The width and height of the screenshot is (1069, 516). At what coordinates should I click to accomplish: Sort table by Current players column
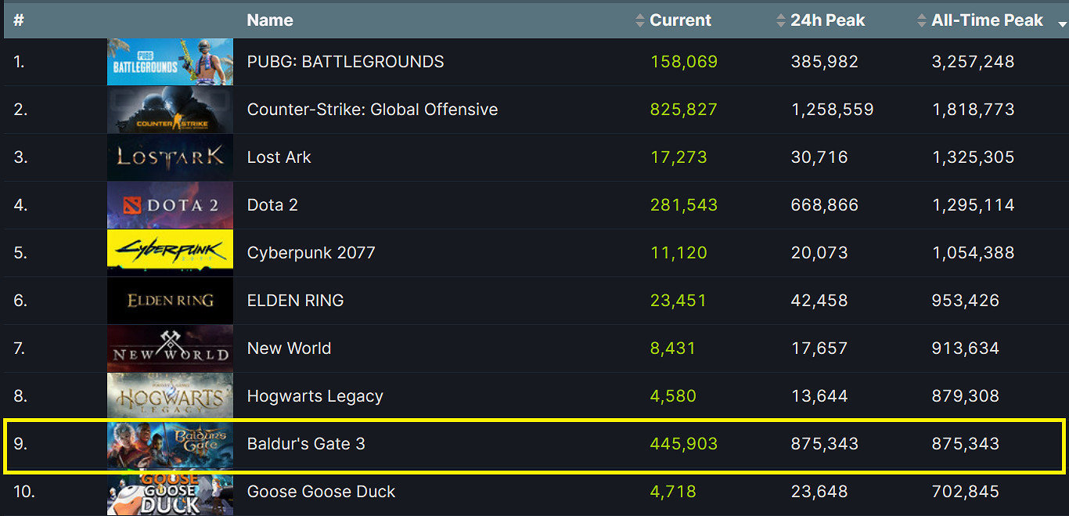tap(679, 20)
